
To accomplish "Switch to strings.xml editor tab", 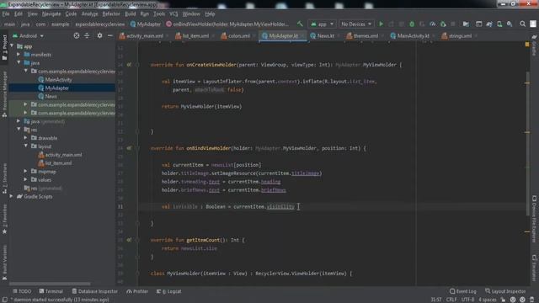I will tap(460, 35).
